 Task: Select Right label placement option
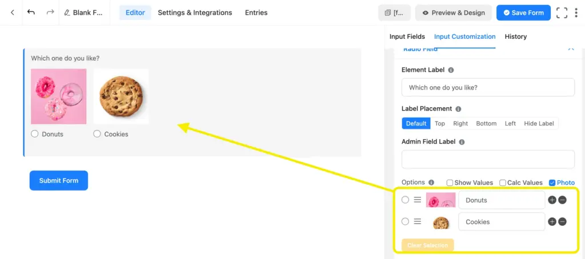(460, 123)
